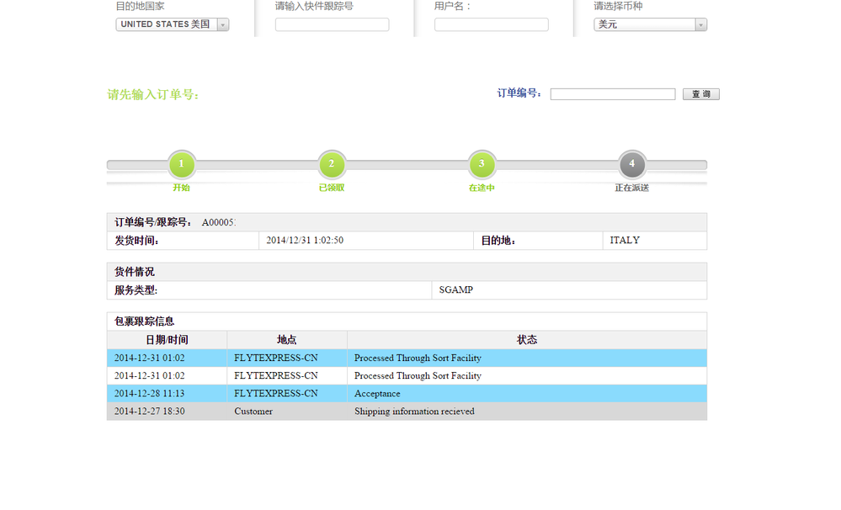Click the 包裹跟踪信息 section heading
The image size is (841, 510).
(144, 321)
